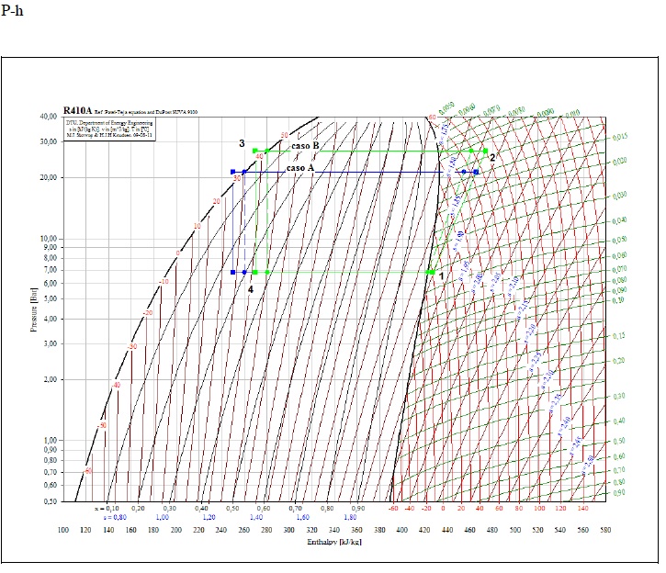Click red '-60' temperature label below chart

pos(394,508)
